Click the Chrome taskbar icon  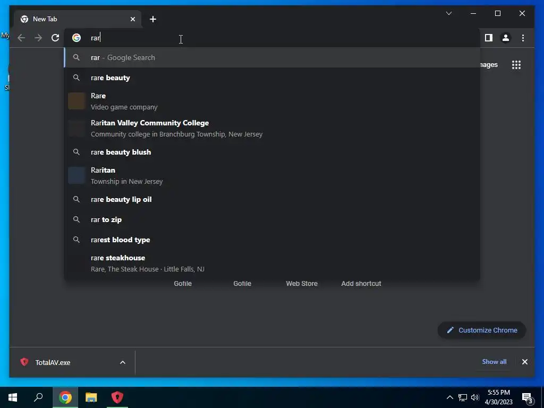(65, 397)
